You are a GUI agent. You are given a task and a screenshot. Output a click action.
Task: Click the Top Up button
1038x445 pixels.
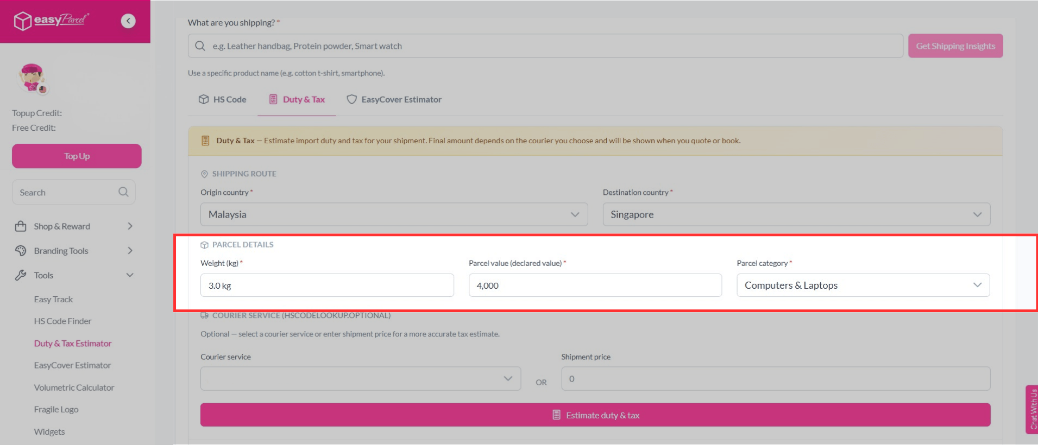tap(77, 156)
